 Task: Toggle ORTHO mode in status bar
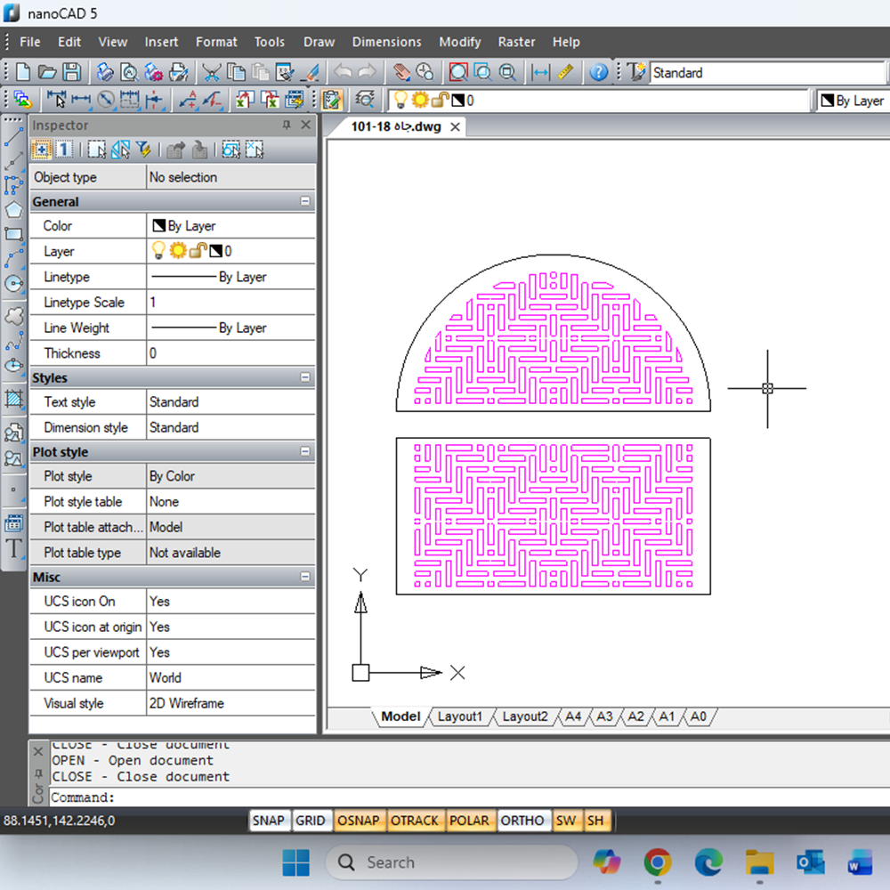click(522, 821)
